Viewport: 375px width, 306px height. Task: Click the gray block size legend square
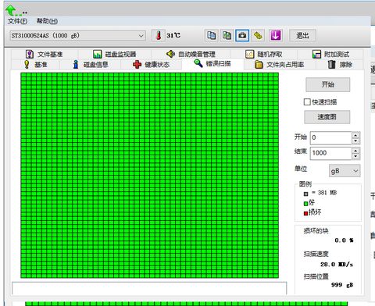tap(305, 194)
